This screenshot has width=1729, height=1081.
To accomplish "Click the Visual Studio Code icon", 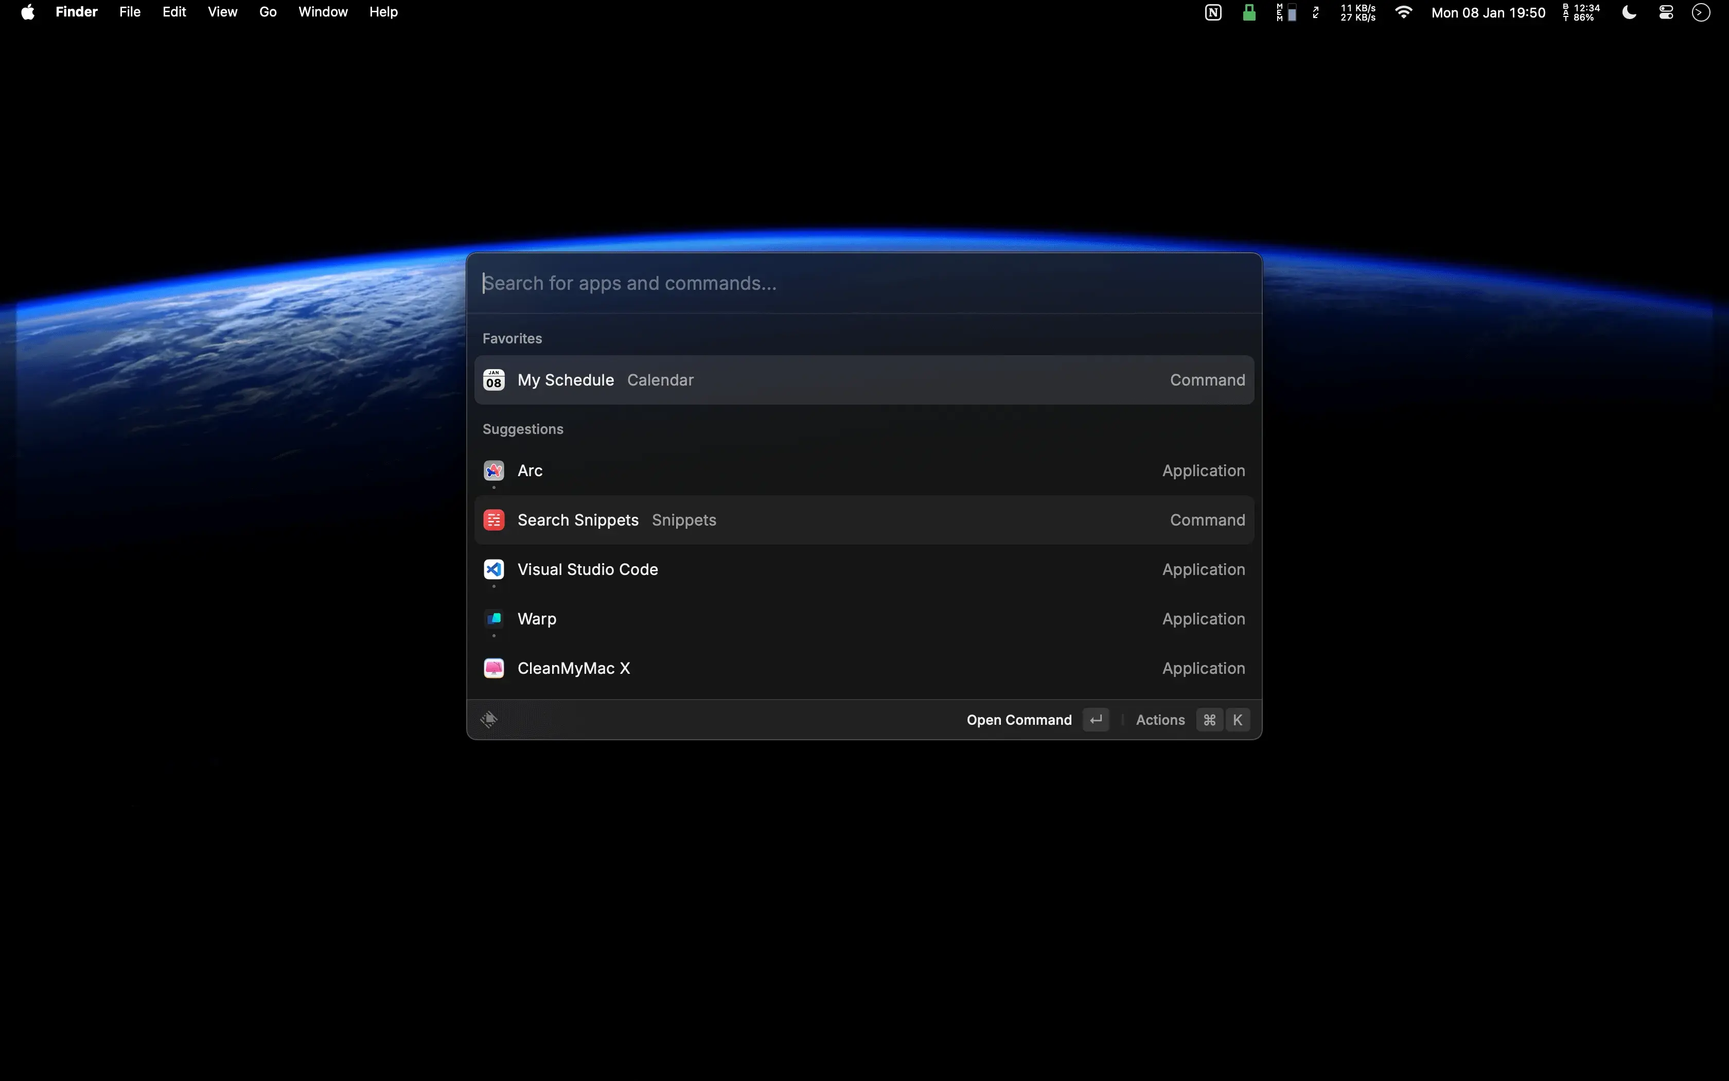I will pyautogui.click(x=493, y=569).
